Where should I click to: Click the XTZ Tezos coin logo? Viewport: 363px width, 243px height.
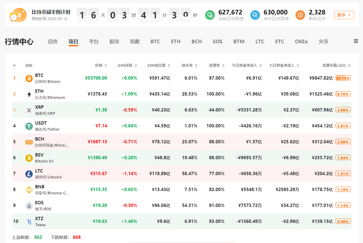point(29,222)
